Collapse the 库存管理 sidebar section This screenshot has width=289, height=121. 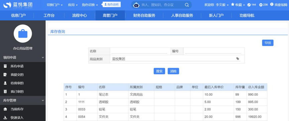pos(23,100)
